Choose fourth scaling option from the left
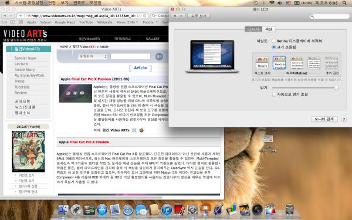This screenshot has height=220, width=352. 314,63
